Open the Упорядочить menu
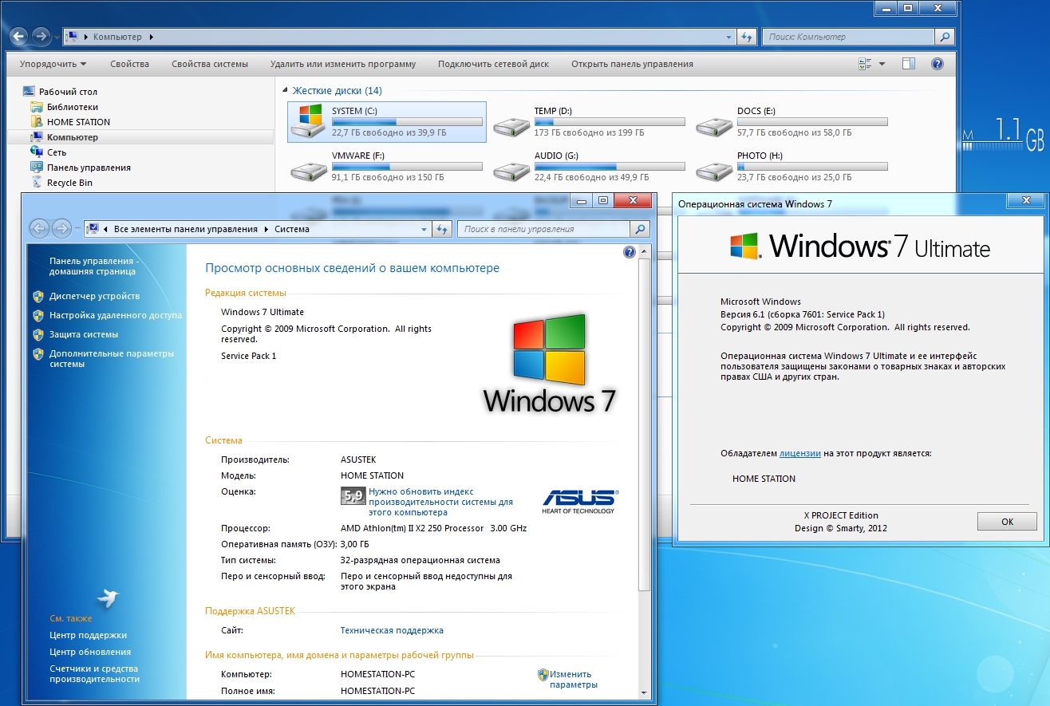1050x706 pixels. (x=53, y=64)
